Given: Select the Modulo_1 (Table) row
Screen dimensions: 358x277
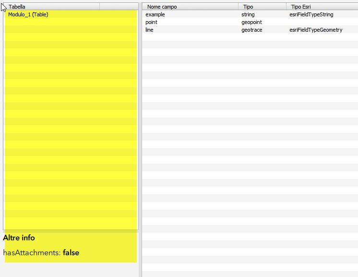Looking at the screenshot, I should (x=71, y=14).
